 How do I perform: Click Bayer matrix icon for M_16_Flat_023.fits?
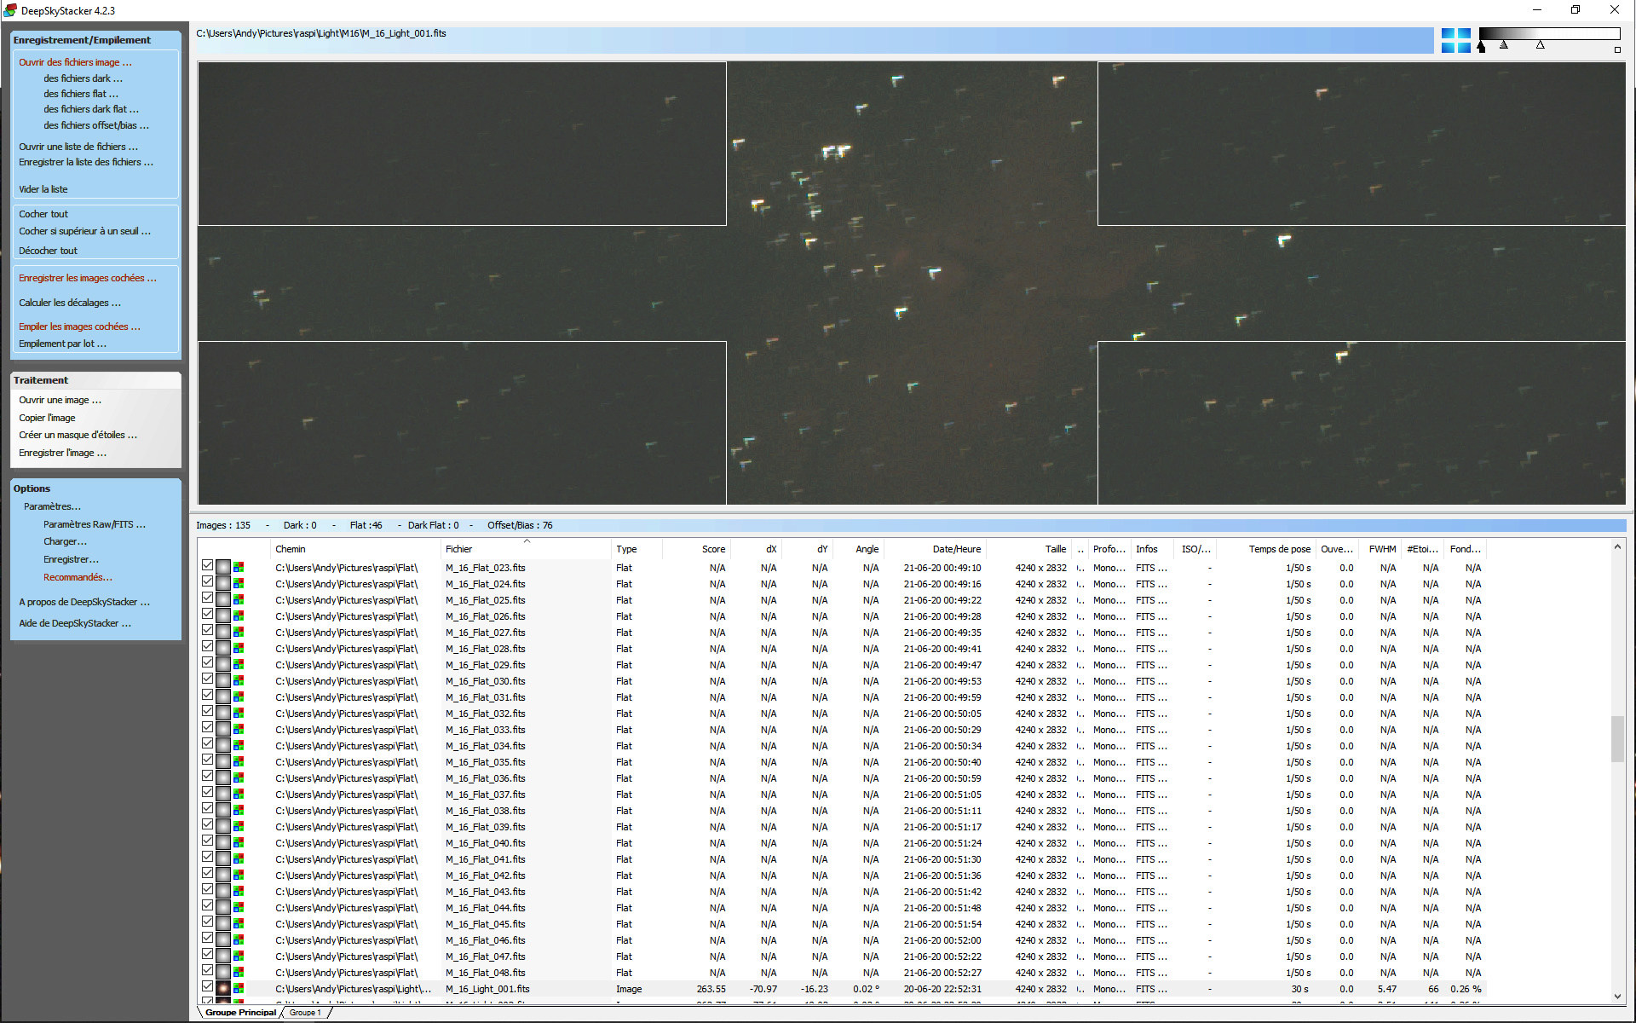click(239, 568)
